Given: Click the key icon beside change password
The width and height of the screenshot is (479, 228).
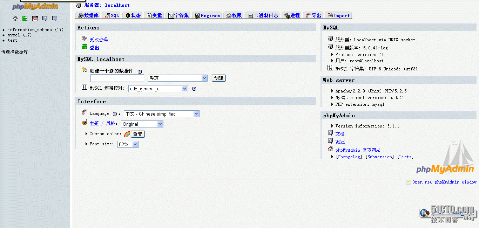Looking at the screenshot, I should (85, 39).
